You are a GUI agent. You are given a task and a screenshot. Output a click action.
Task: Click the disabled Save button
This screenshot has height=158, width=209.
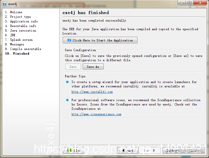pos(73,67)
